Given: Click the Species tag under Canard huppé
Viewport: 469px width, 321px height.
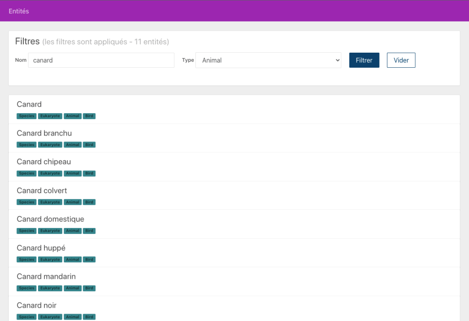Looking at the screenshot, I should tap(27, 260).
